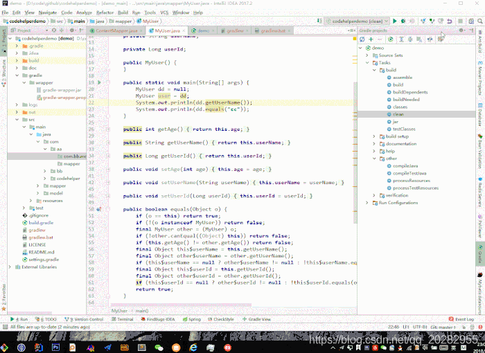Click scroll from source target icon

[x=54, y=30]
